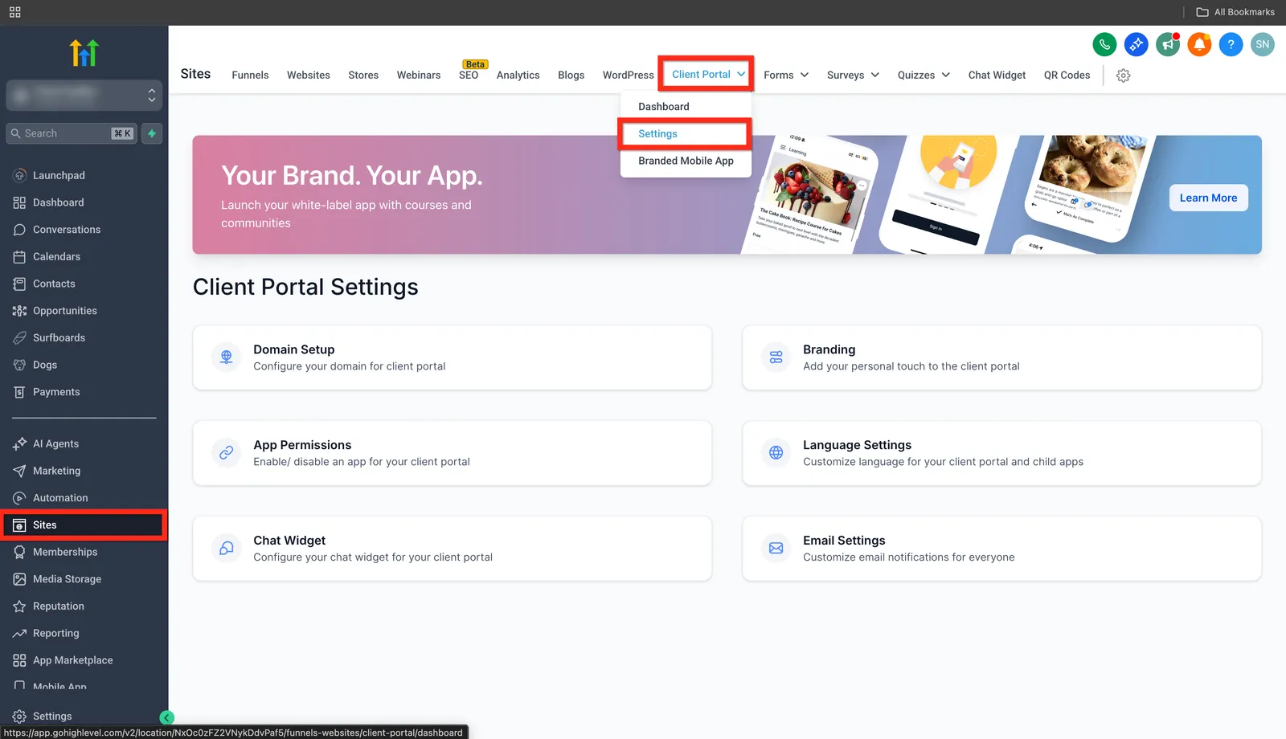Click the Language Settings globe icon
The image size is (1286, 739).
click(x=776, y=453)
